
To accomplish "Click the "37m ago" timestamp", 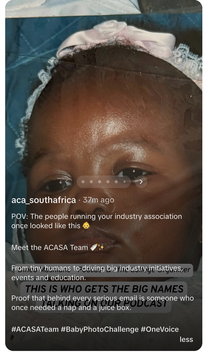I will pyautogui.click(x=99, y=200).
